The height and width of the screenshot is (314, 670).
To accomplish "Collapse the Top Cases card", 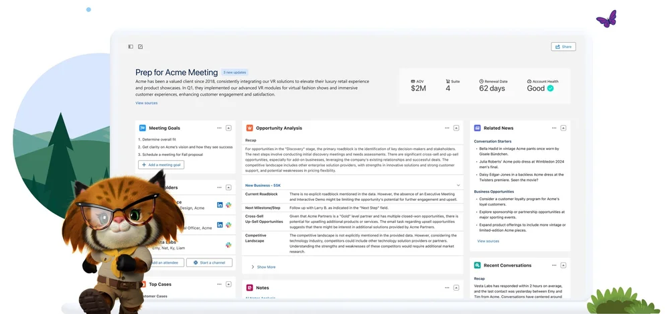I will pos(228,284).
